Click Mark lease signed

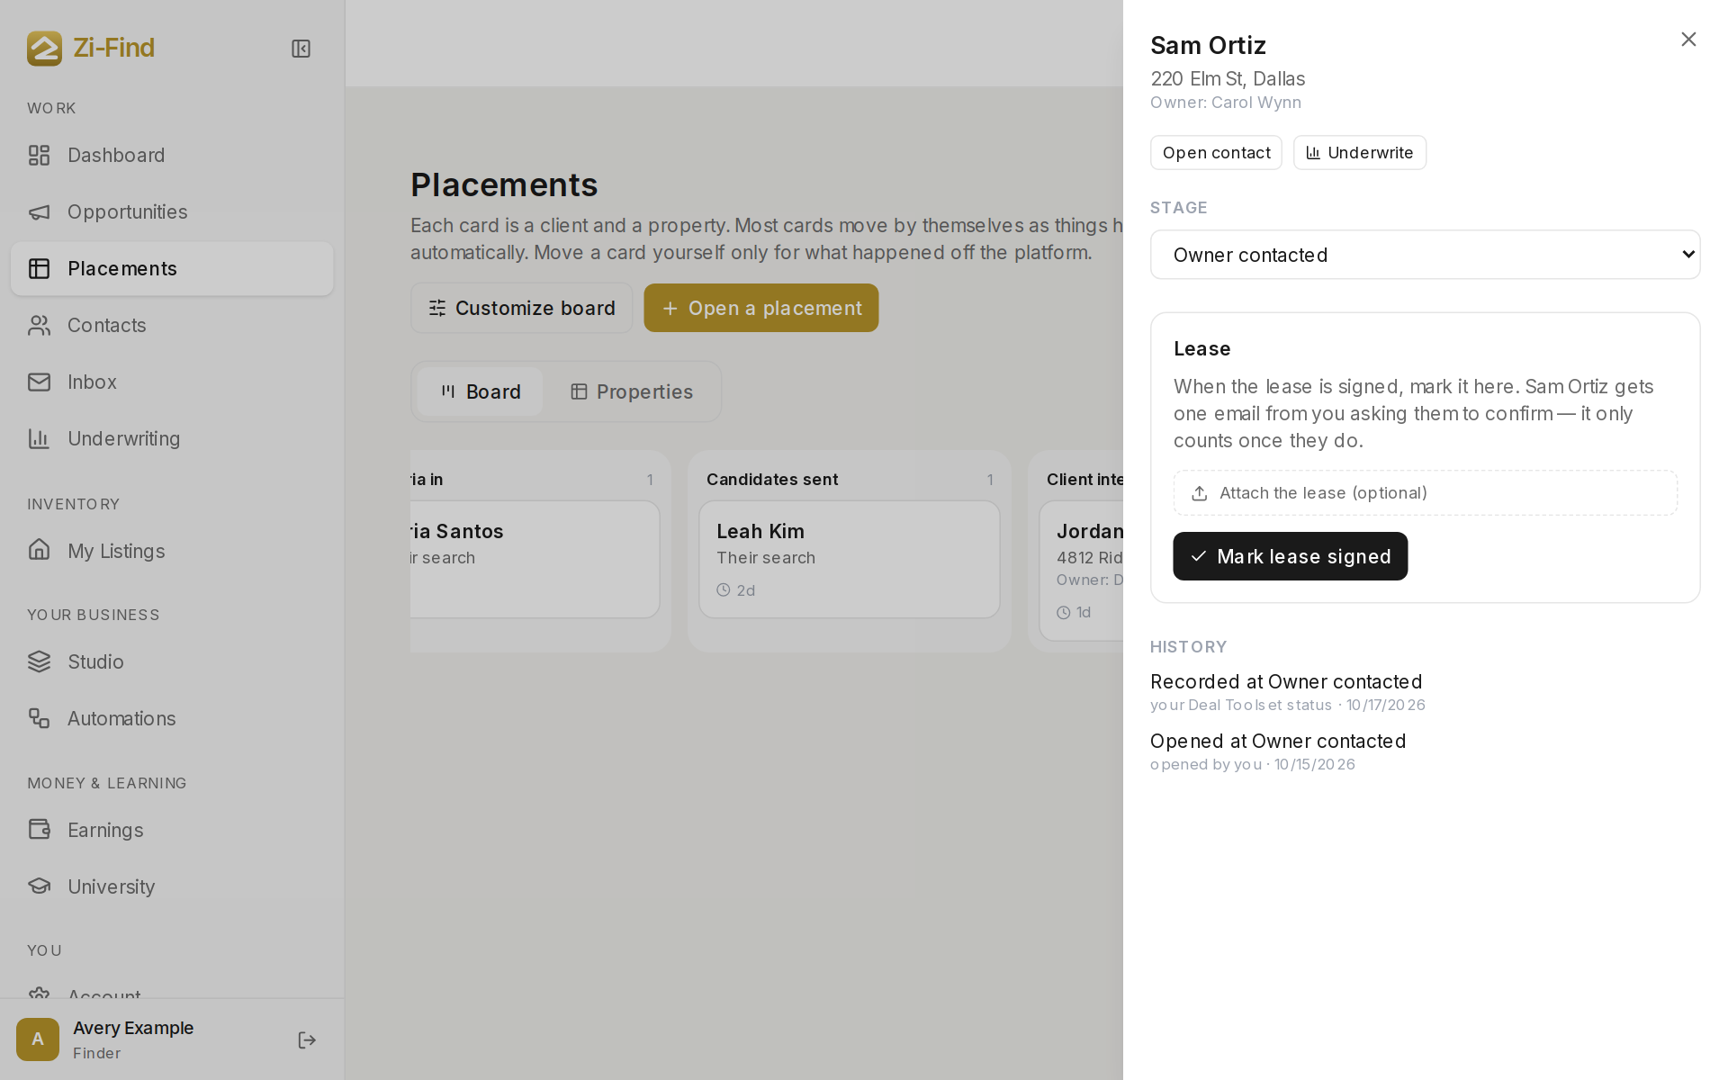tap(1290, 556)
